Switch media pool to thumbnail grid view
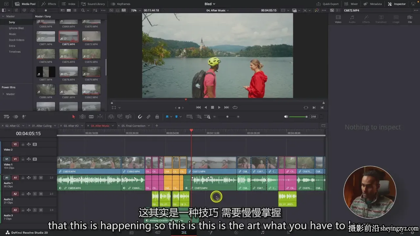The image size is (420, 236). [69, 10]
